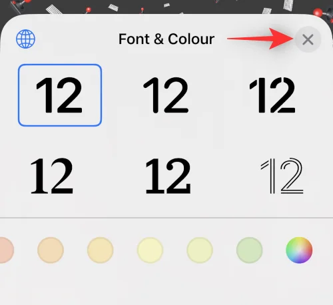Select the pale lime colour swatch
Viewport: 333px width, 305px height.
tap(200, 250)
